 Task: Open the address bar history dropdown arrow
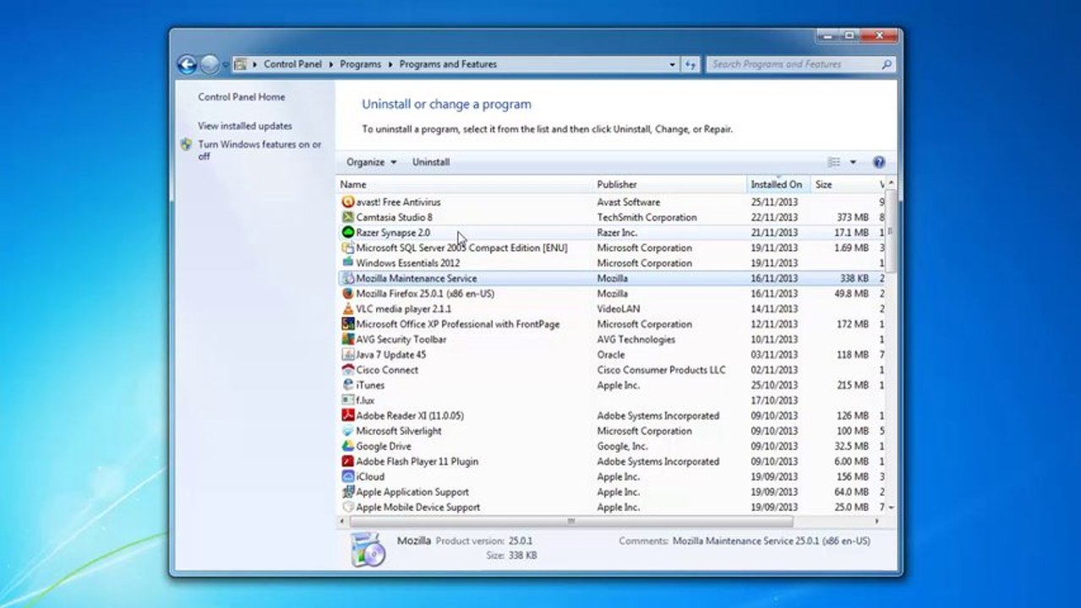point(673,64)
